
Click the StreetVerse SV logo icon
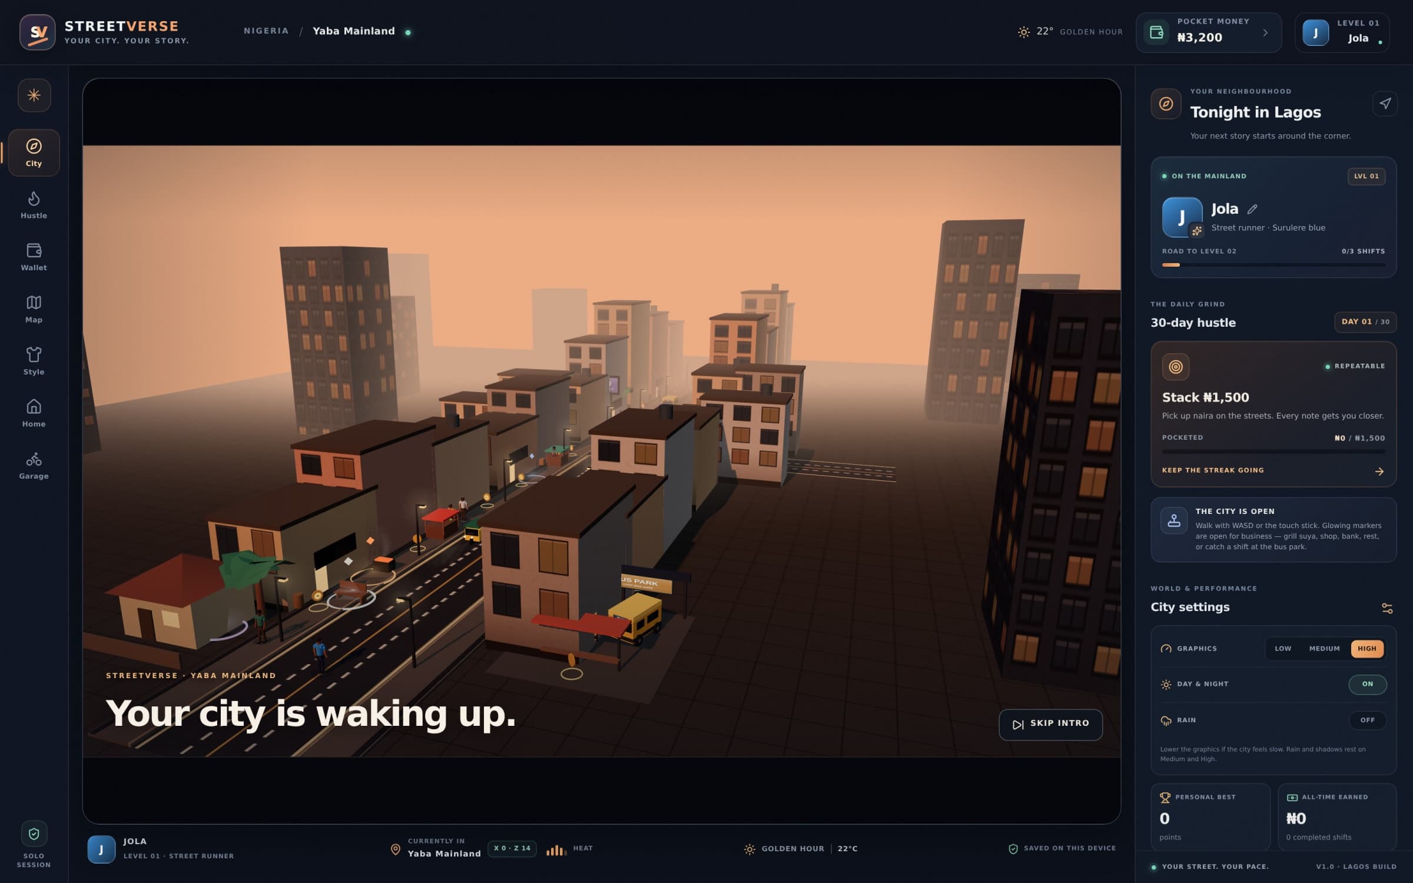point(37,32)
